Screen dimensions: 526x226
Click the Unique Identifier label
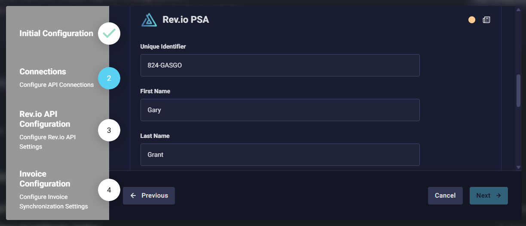[x=163, y=46]
